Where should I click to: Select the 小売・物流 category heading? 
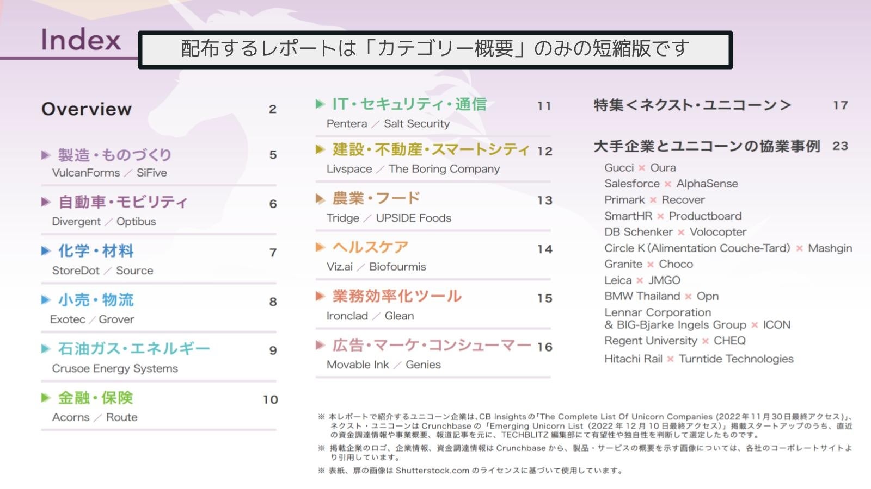[96, 300]
